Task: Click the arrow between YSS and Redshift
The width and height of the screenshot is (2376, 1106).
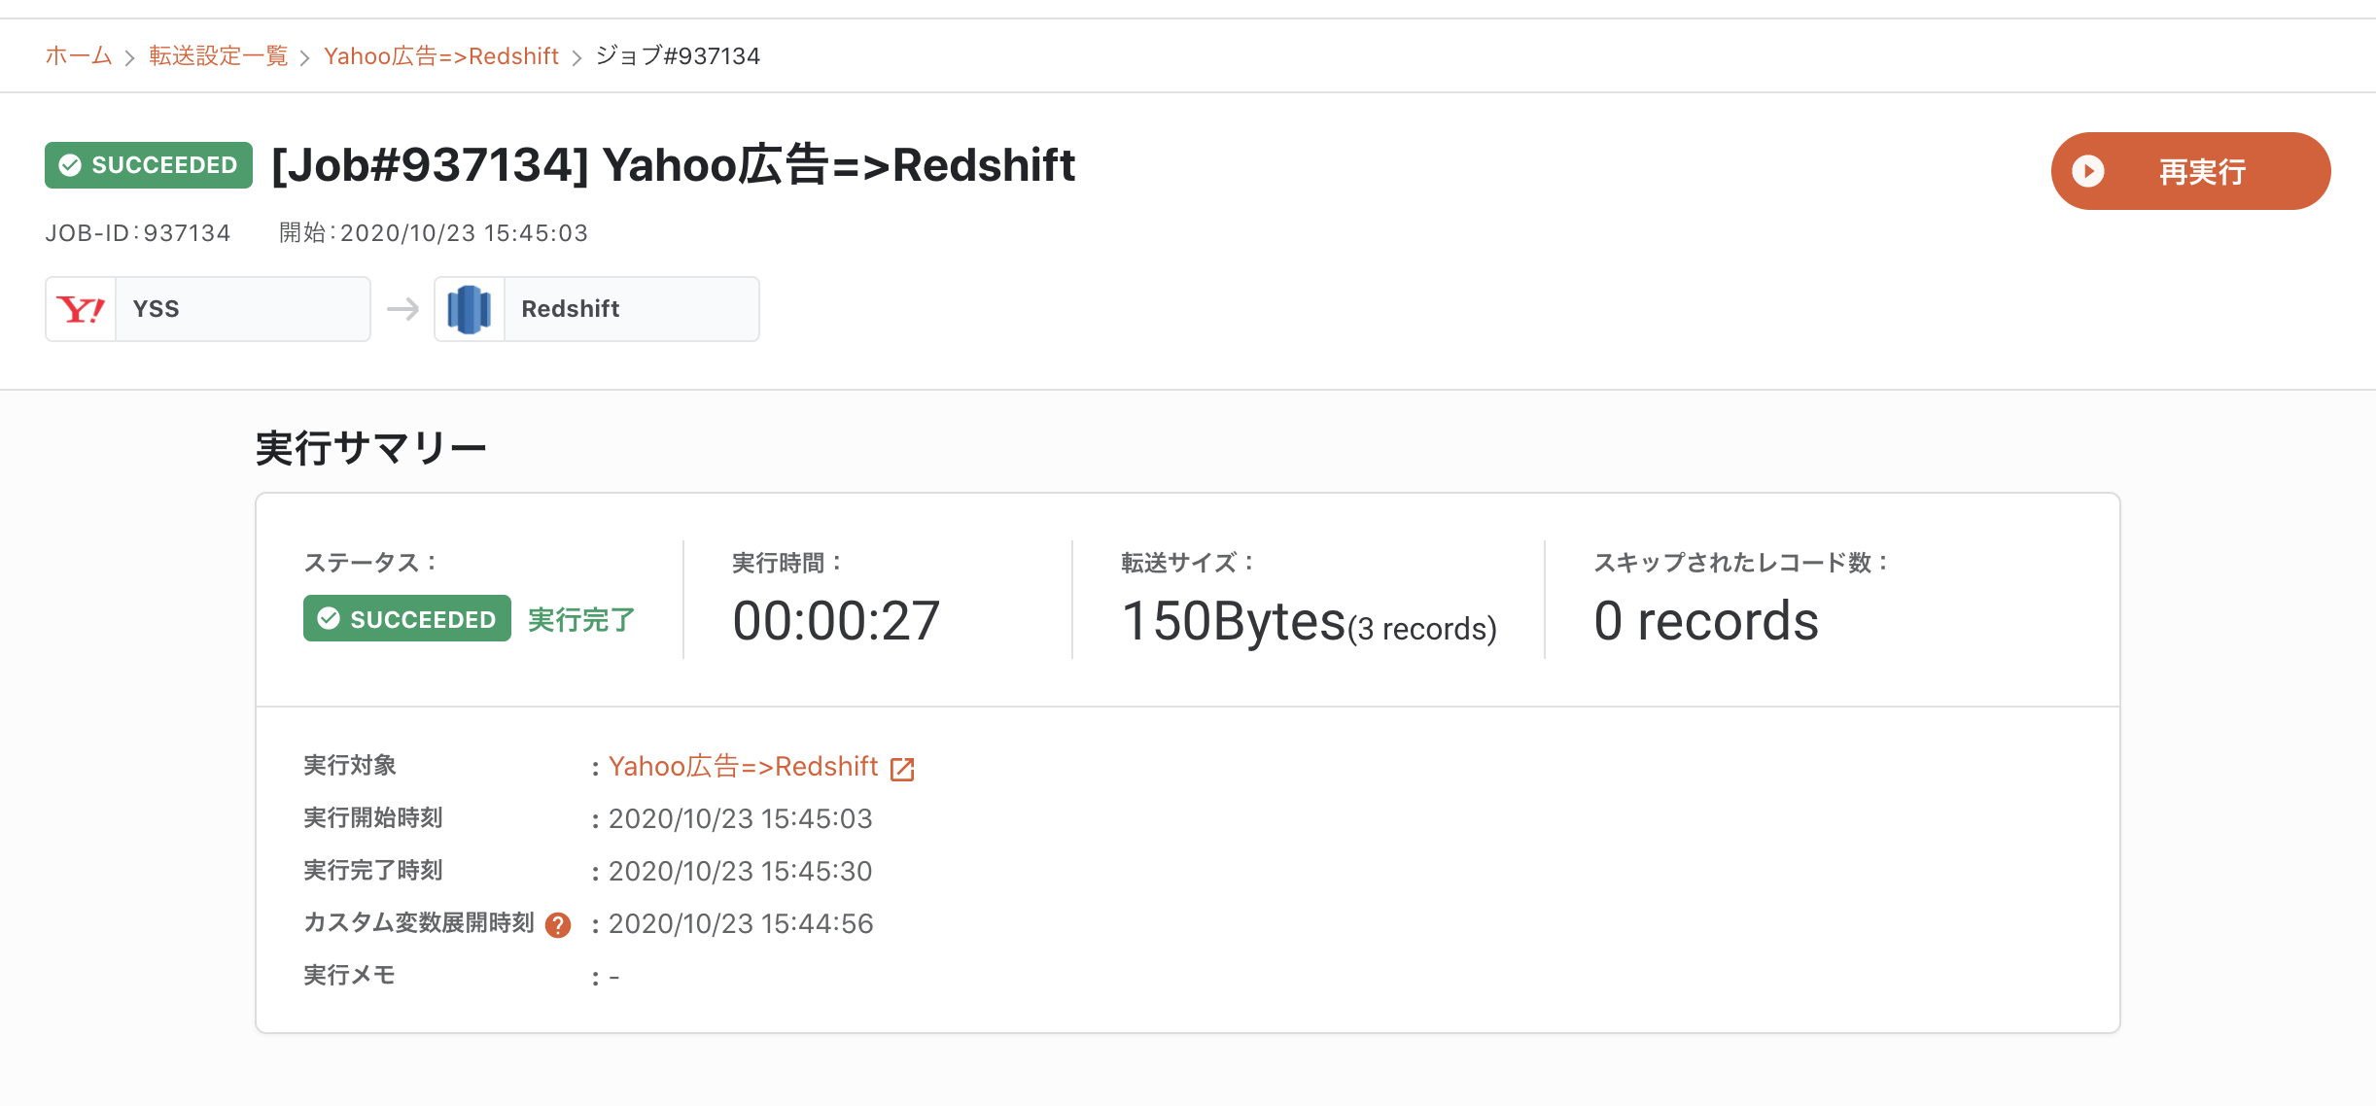Action: [402, 309]
